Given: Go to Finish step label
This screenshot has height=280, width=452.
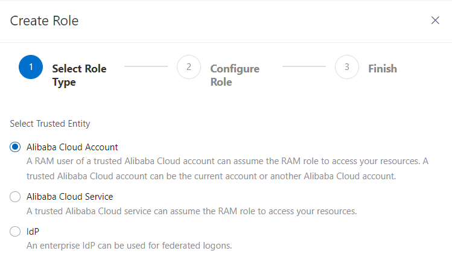Looking at the screenshot, I should [x=383, y=69].
